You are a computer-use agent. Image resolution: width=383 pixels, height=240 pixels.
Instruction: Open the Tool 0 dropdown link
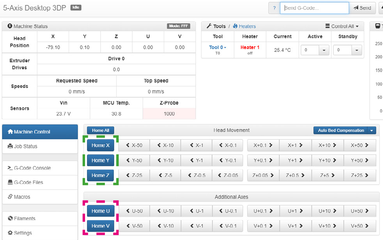point(218,47)
